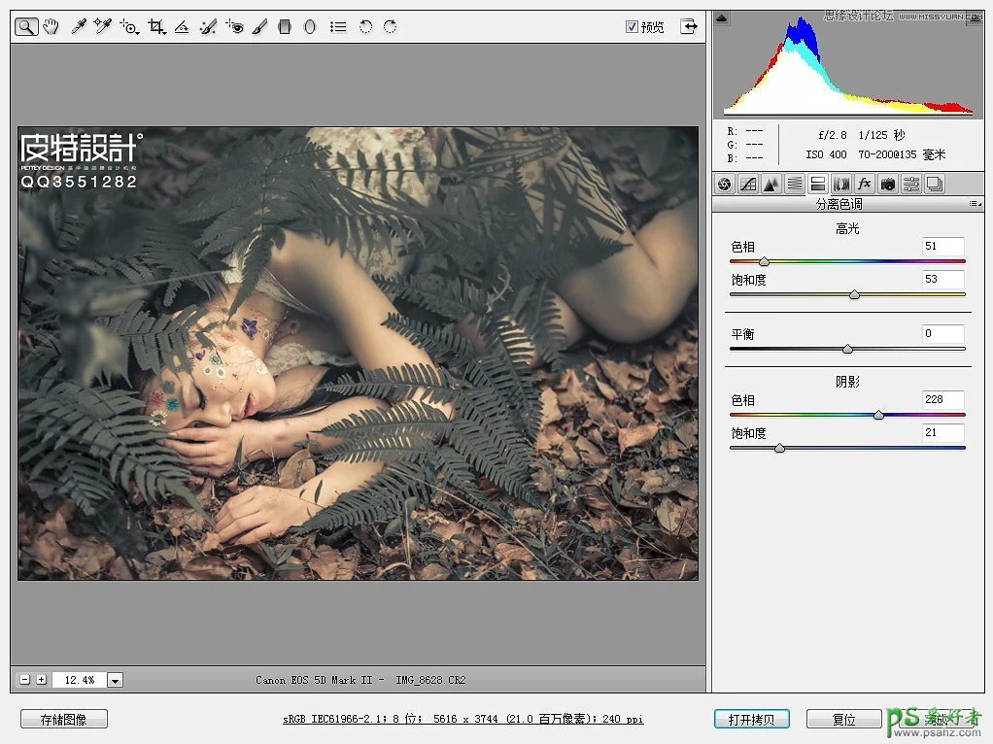
Task: Toggle shadow clipping warning in histogram
Action: point(721,17)
